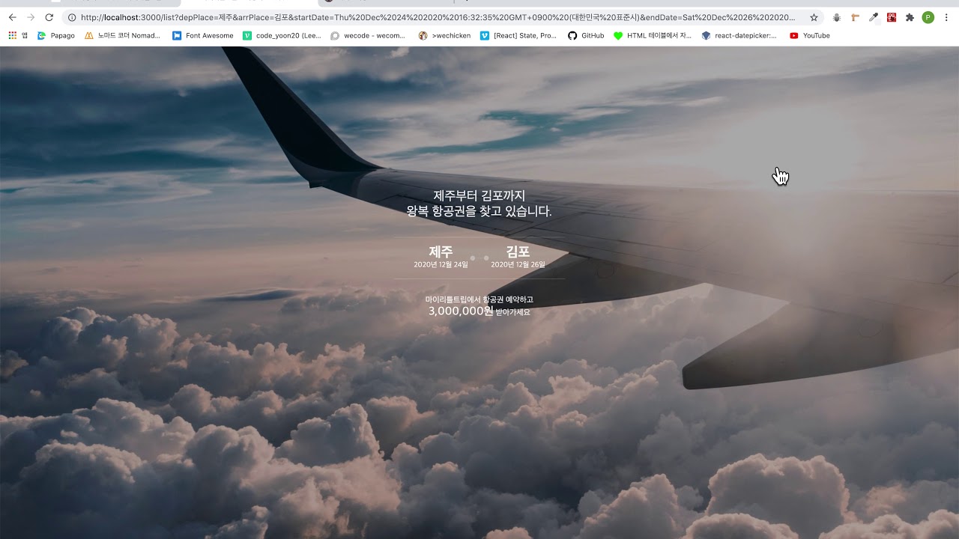Open the bug-shaped extension icon

837,17
